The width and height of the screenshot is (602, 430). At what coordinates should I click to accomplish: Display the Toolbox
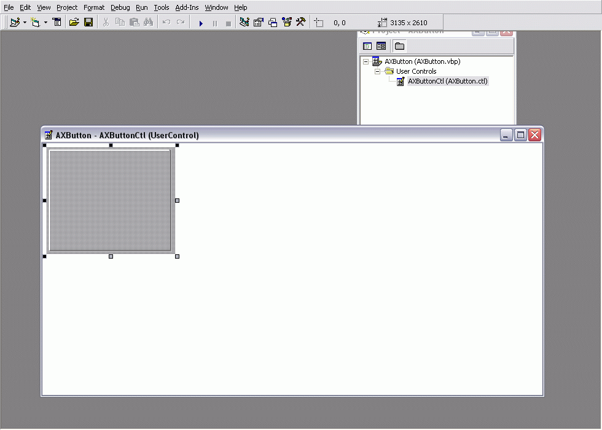300,22
